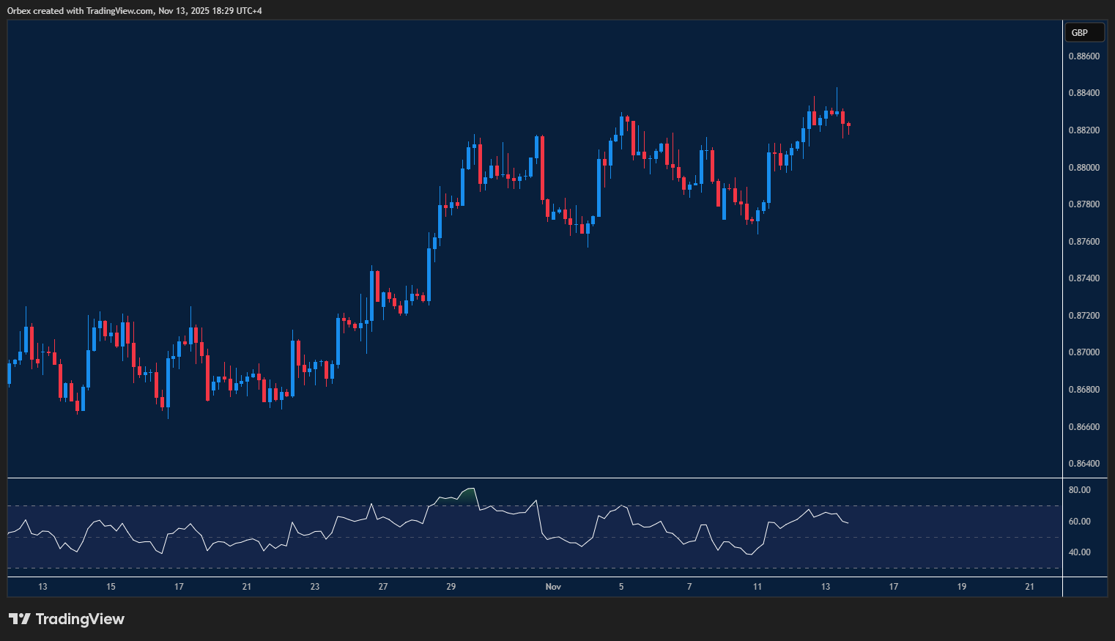Click date 5 on the time axis

(621, 587)
